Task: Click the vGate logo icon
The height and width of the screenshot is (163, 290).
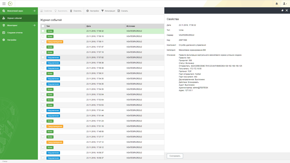Action: [10, 4]
